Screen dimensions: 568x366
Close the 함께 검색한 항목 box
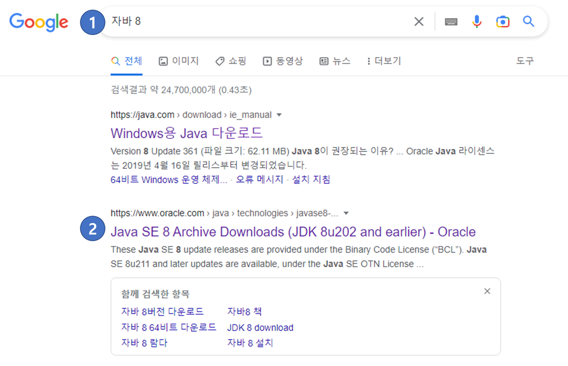click(x=487, y=291)
